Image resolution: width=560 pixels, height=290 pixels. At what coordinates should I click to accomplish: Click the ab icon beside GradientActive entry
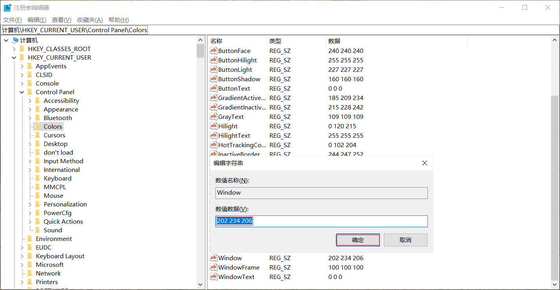pyautogui.click(x=213, y=98)
